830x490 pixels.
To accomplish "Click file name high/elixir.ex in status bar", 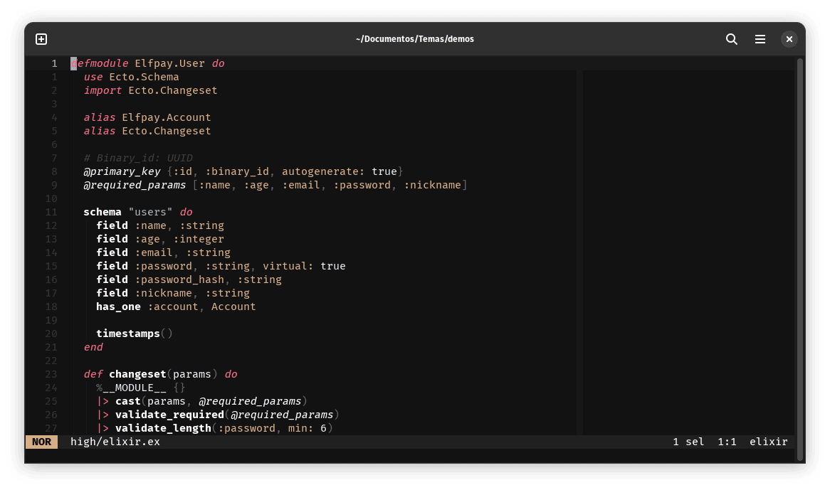I will coord(115,442).
